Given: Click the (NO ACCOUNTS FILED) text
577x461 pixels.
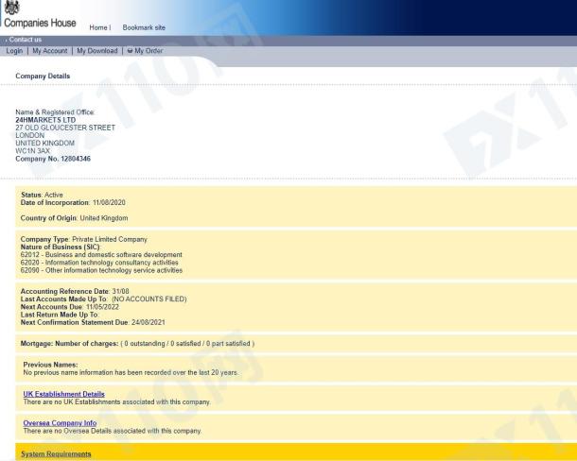Looking at the screenshot, I should click(x=149, y=299).
